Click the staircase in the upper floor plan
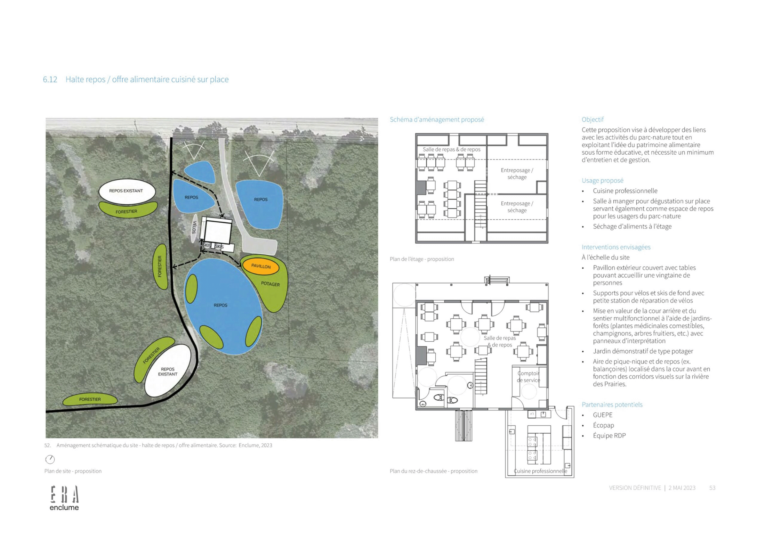 pyautogui.click(x=480, y=205)
